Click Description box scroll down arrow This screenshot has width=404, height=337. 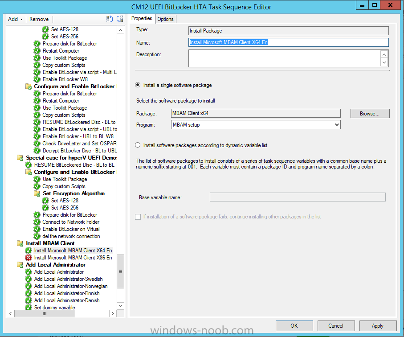[384, 62]
